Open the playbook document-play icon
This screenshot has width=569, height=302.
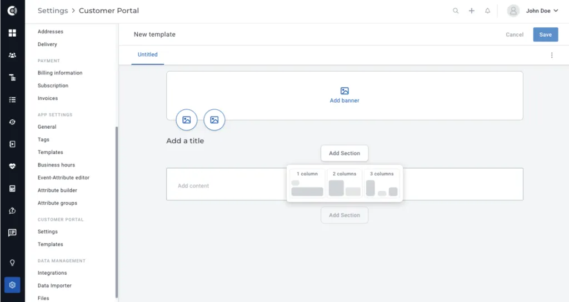[x=12, y=144]
